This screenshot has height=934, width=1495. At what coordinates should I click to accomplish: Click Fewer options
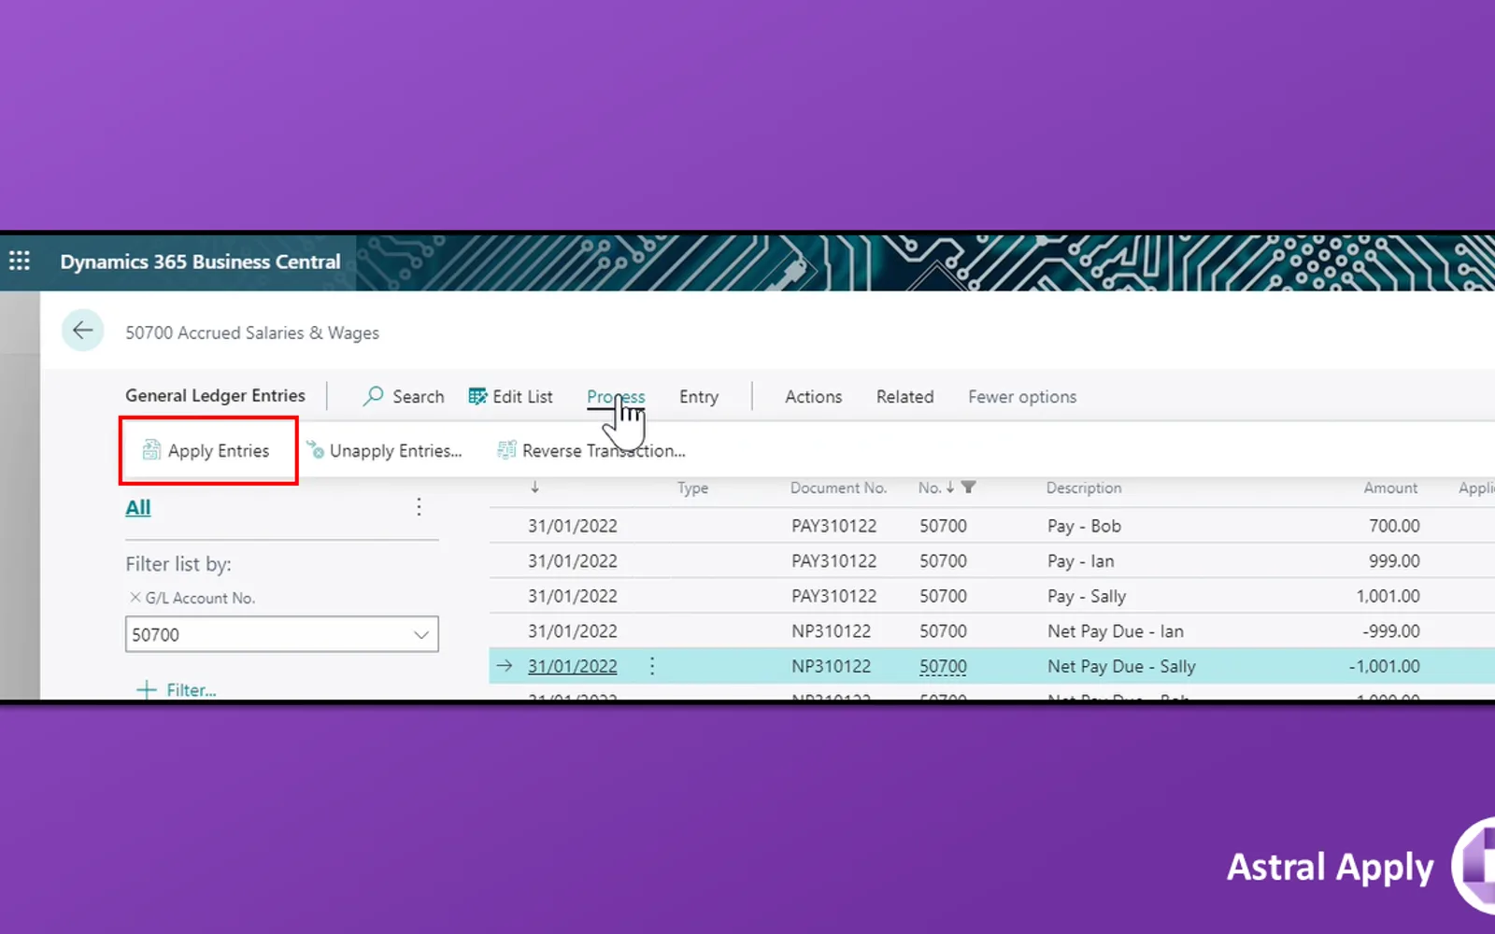point(1022,397)
